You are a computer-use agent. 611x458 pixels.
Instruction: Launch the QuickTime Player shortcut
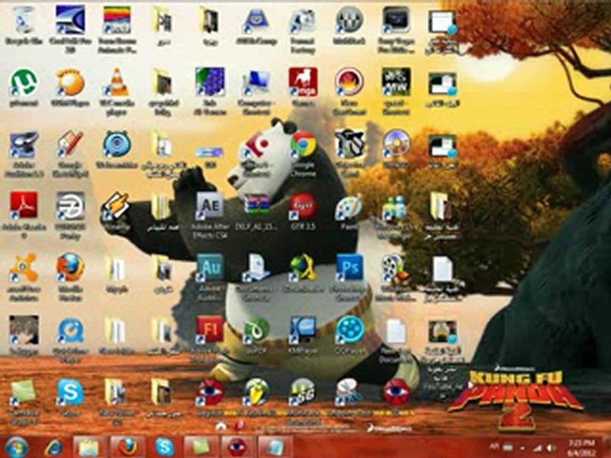pos(70,339)
